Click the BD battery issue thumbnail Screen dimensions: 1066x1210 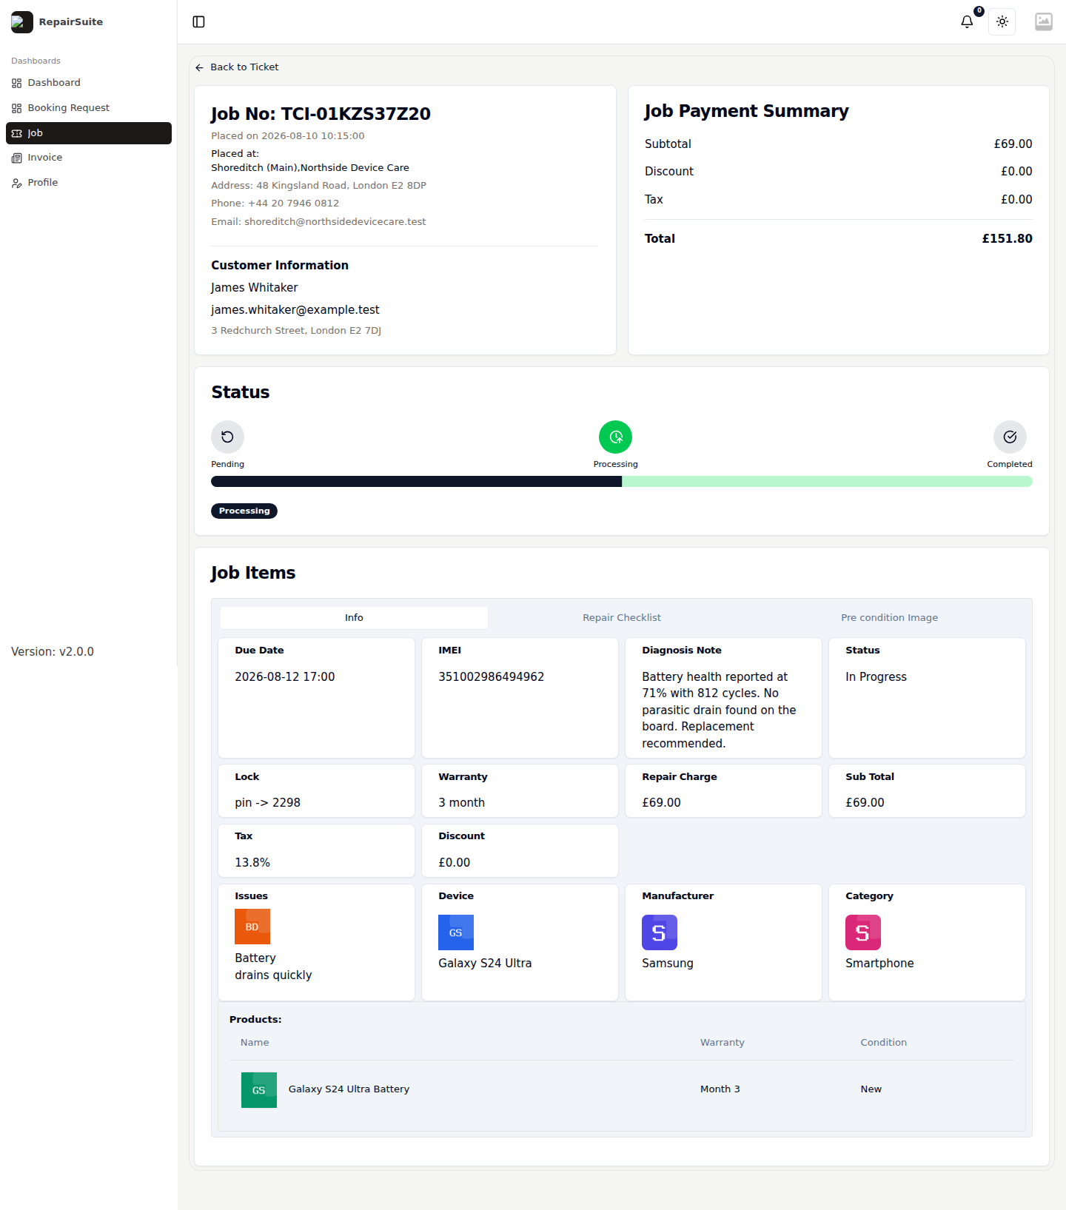coord(252,927)
